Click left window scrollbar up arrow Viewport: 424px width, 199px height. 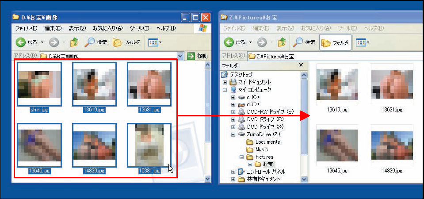(x=207, y=65)
